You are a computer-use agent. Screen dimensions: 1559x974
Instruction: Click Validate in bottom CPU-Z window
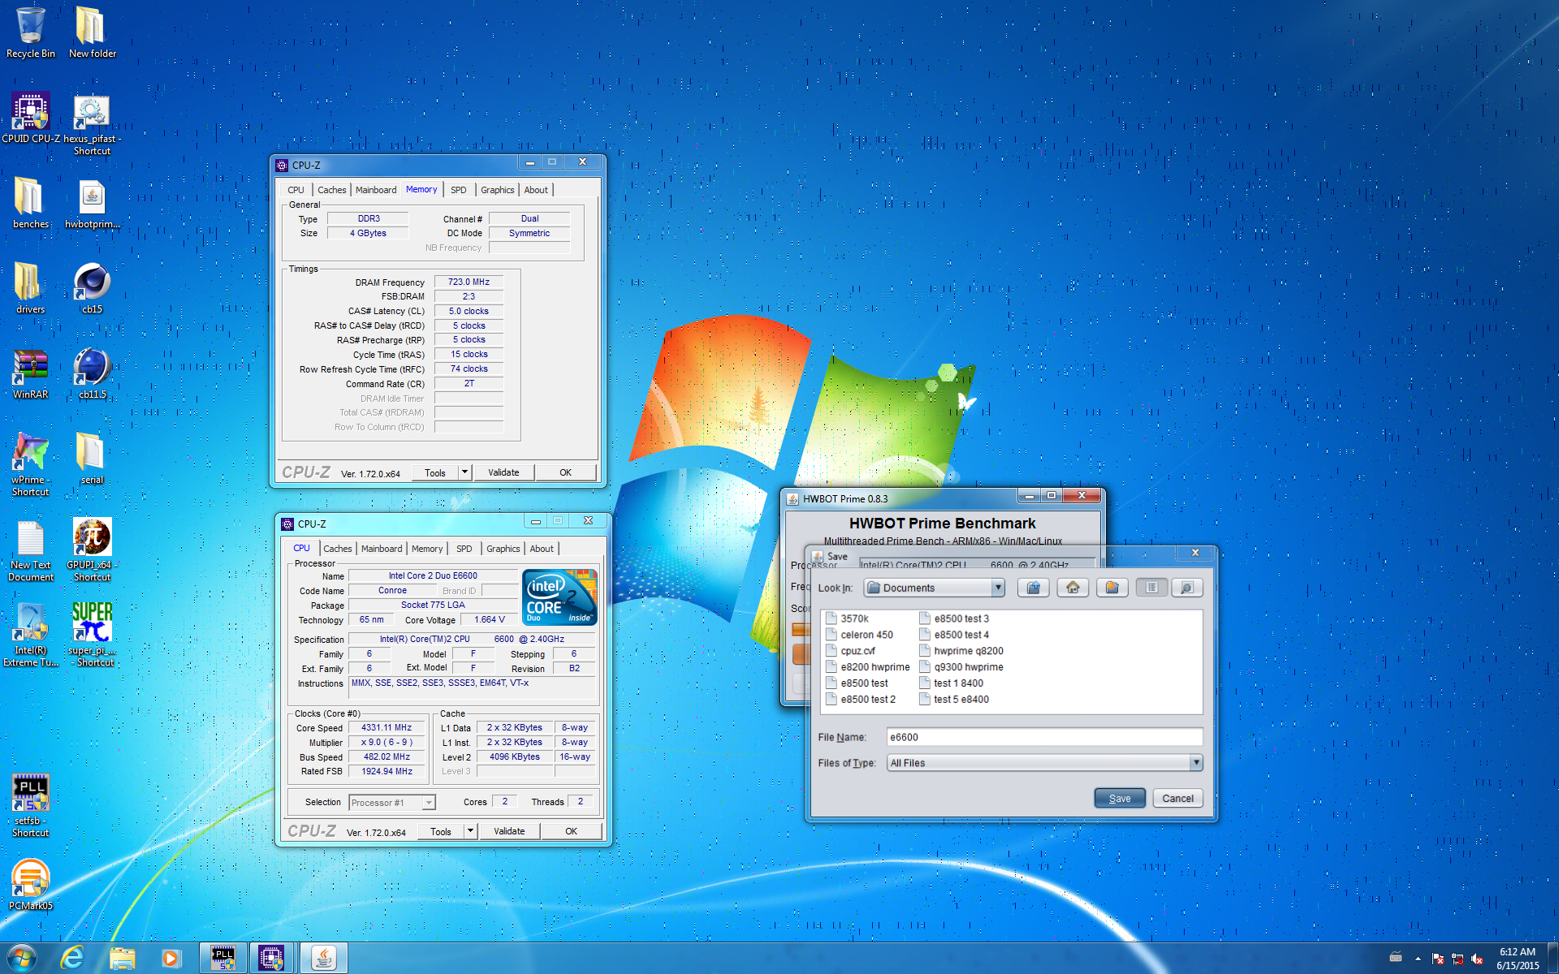[x=509, y=830]
